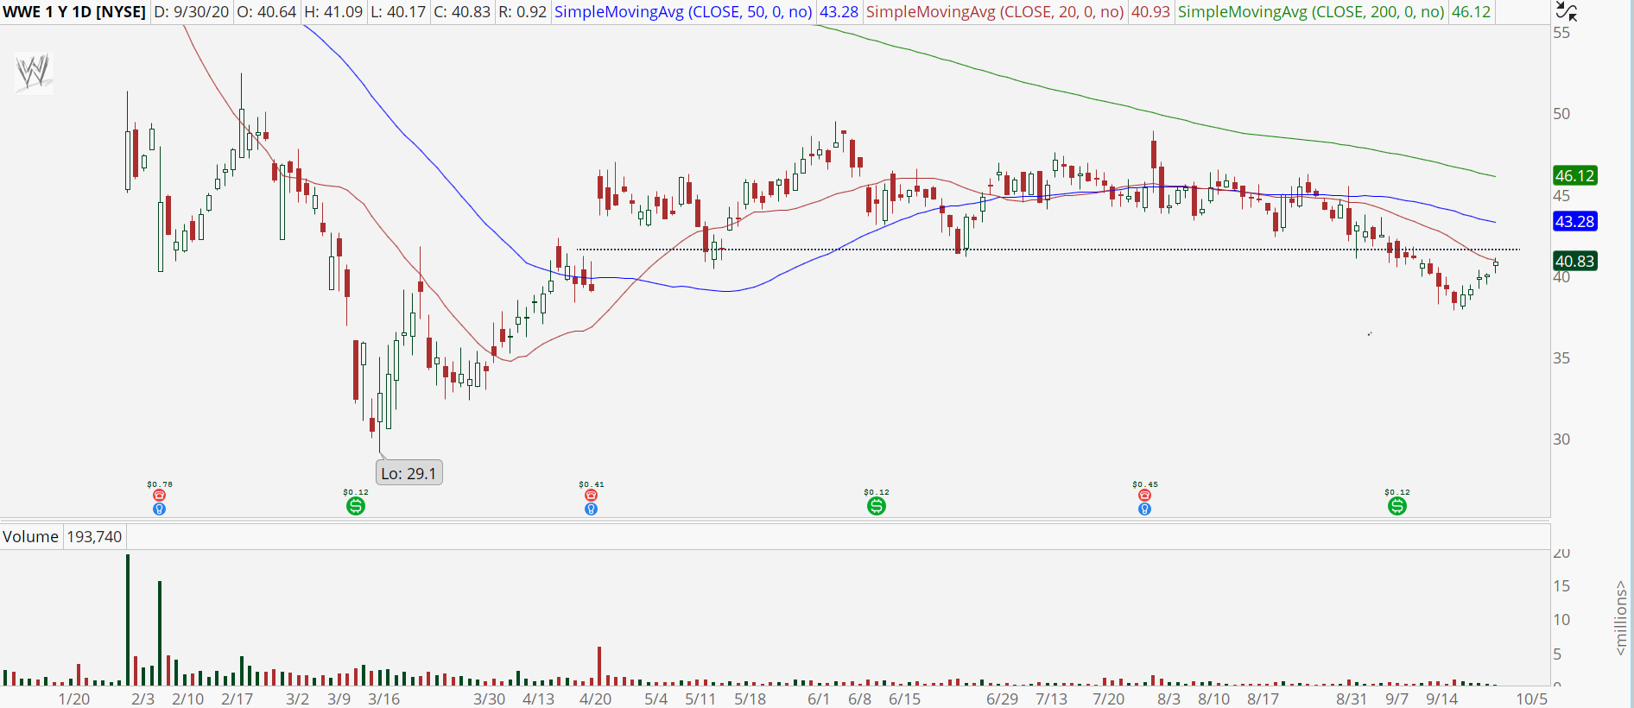Screen dimensions: 1634x708
Task: Click the 1/20 date on the time axis
Action: tap(73, 699)
